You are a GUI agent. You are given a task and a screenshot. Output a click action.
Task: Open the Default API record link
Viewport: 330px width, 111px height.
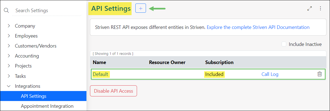click(x=101, y=74)
